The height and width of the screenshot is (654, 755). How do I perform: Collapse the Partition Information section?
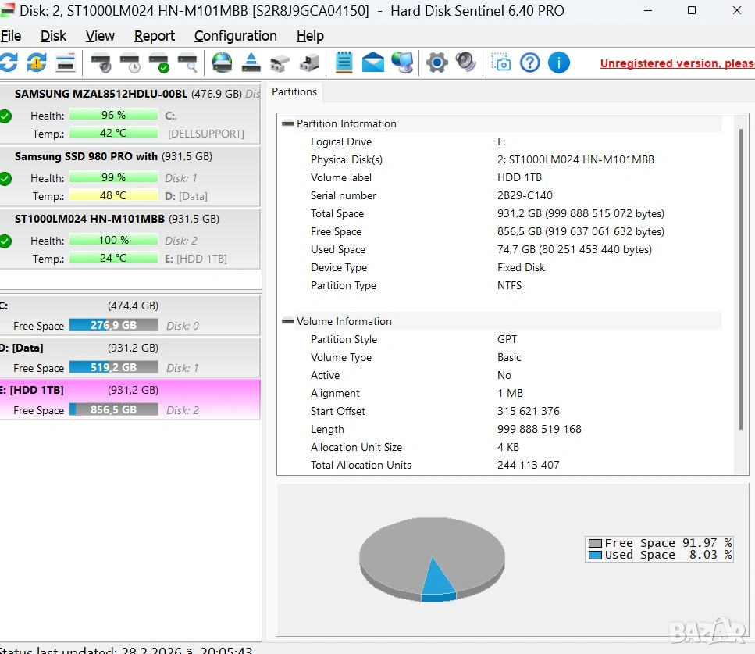tap(288, 123)
